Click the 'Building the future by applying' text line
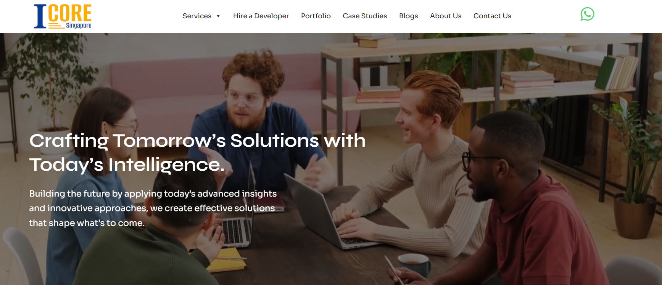The image size is (662, 285). coord(153,194)
